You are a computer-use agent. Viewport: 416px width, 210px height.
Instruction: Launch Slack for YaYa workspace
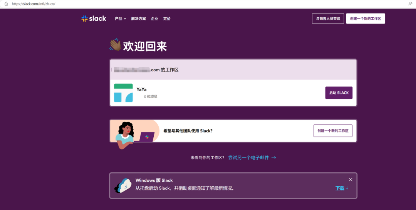[x=339, y=93]
